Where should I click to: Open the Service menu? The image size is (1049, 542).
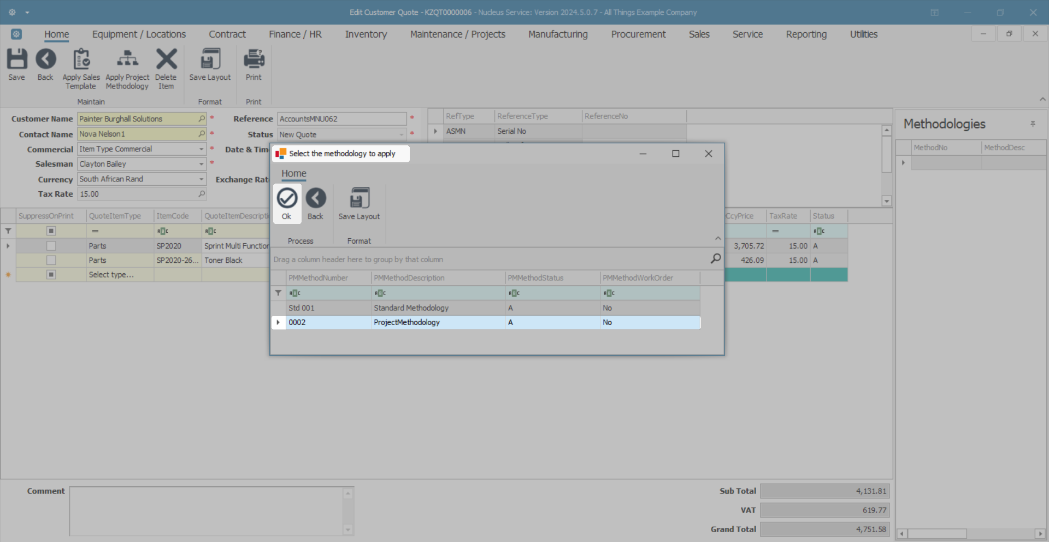pyautogui.click(x=747, y=34)
